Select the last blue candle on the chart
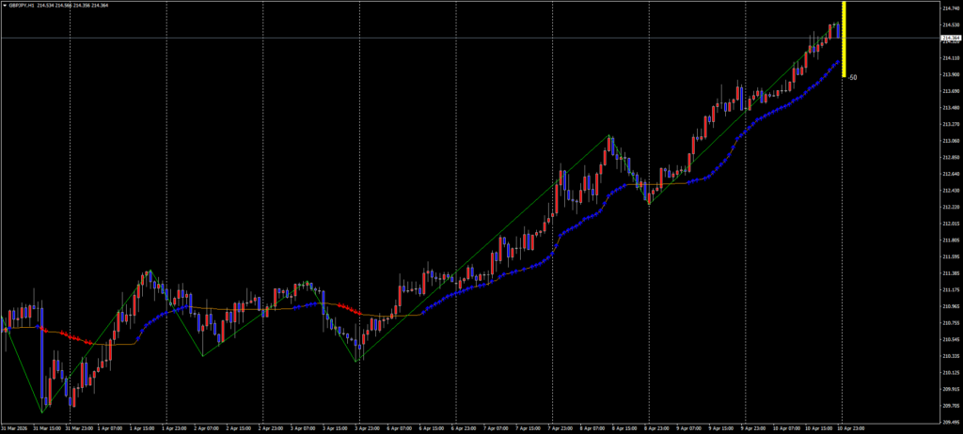This screenshot has width=963, height=434. pyautogui.click(x=838, y=30)
